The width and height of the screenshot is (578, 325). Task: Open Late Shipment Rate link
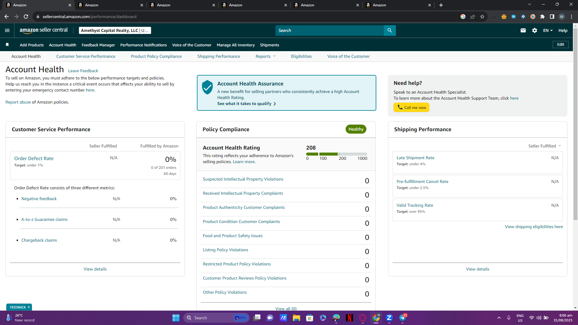[415, 158]
